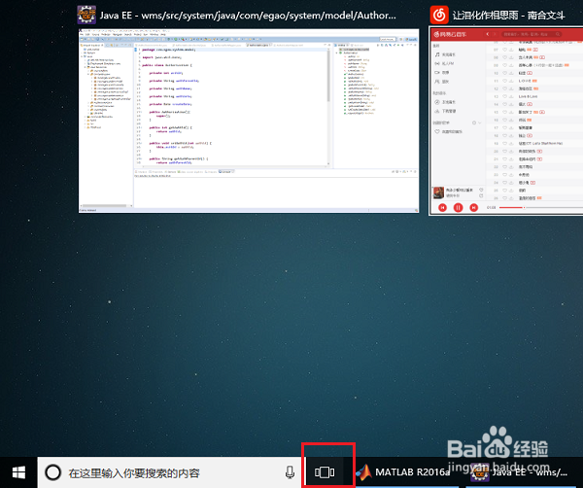Select the NetEase Cloud Music window thumbnail

click(506, 121)
